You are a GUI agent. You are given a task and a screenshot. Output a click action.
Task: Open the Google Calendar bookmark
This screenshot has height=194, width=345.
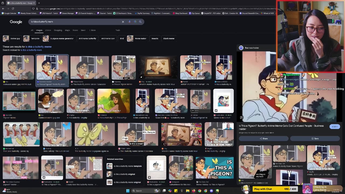(9, 13)
